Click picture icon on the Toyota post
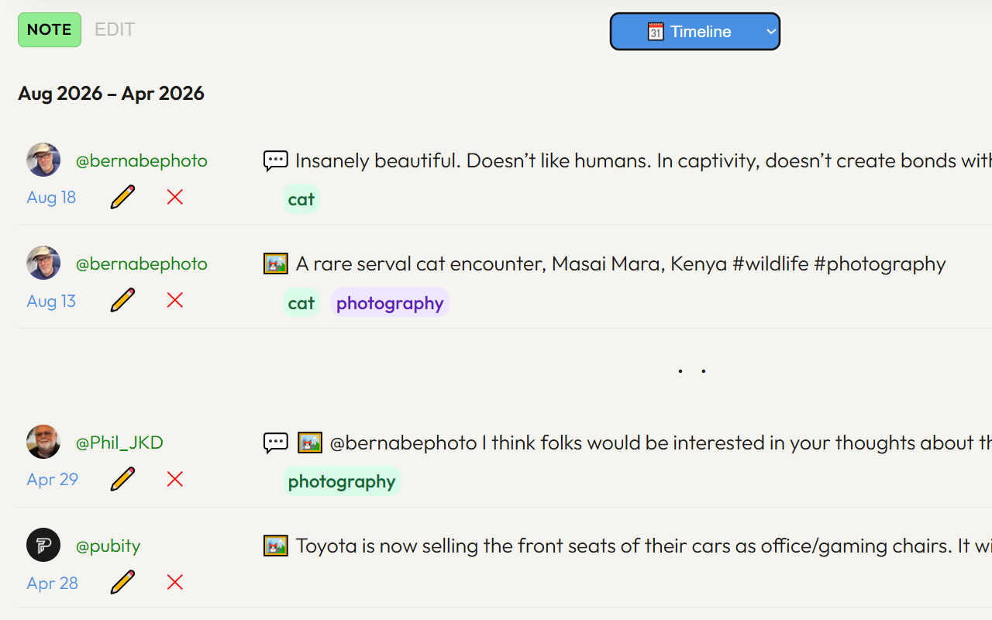The image size is (992, 620). 276,546
